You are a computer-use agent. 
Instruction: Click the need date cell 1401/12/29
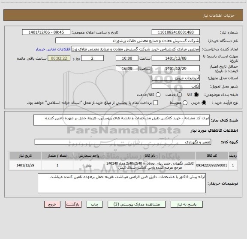click(x=25, y=165)
